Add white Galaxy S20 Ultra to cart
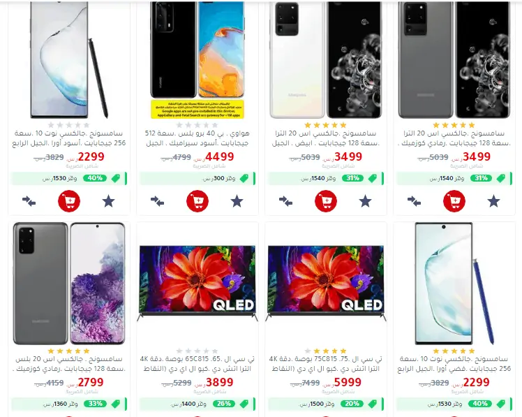 [326, 201]
